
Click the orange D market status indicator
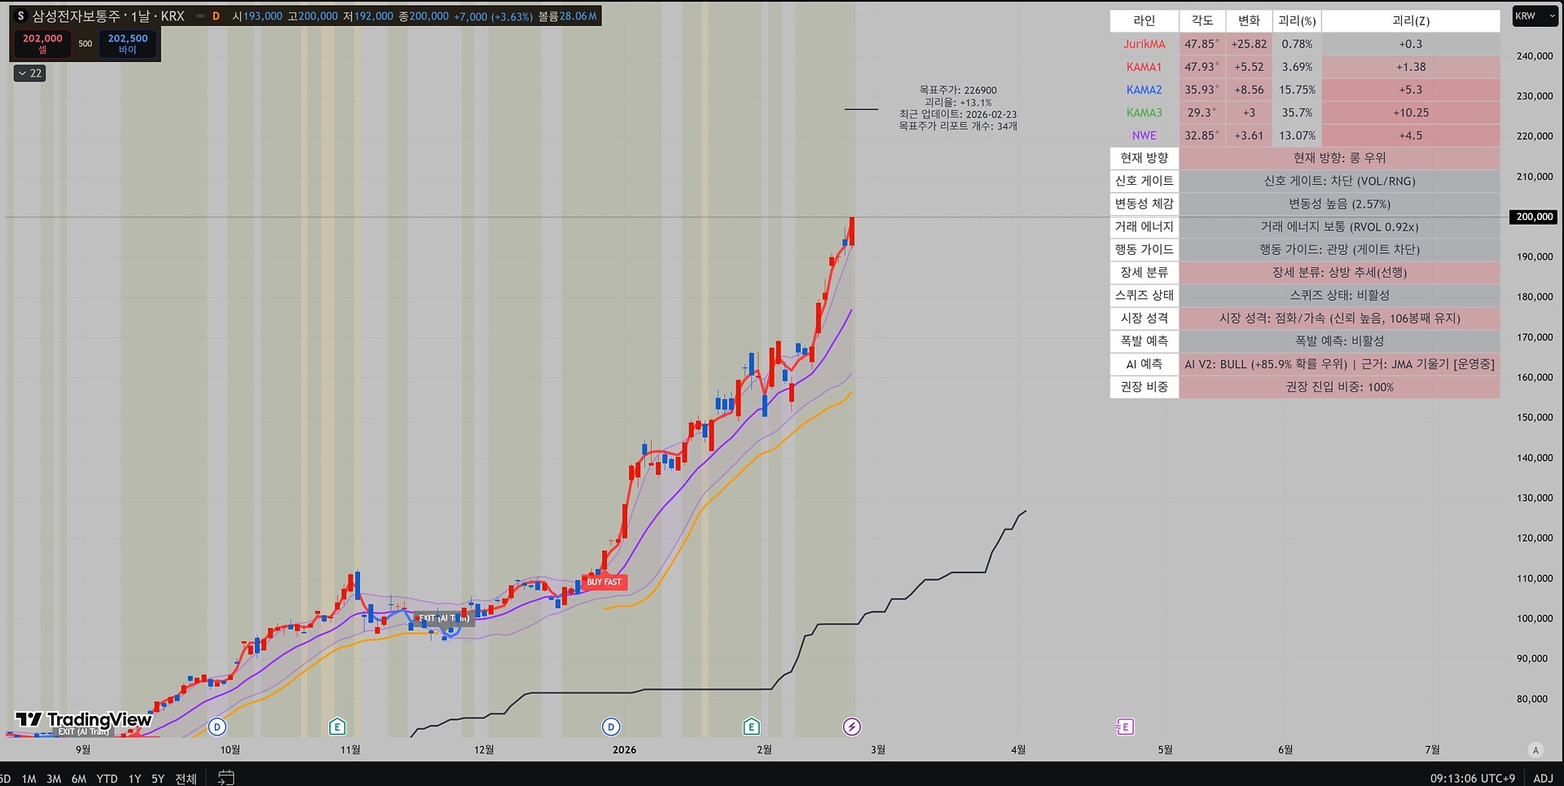point(216,16)
